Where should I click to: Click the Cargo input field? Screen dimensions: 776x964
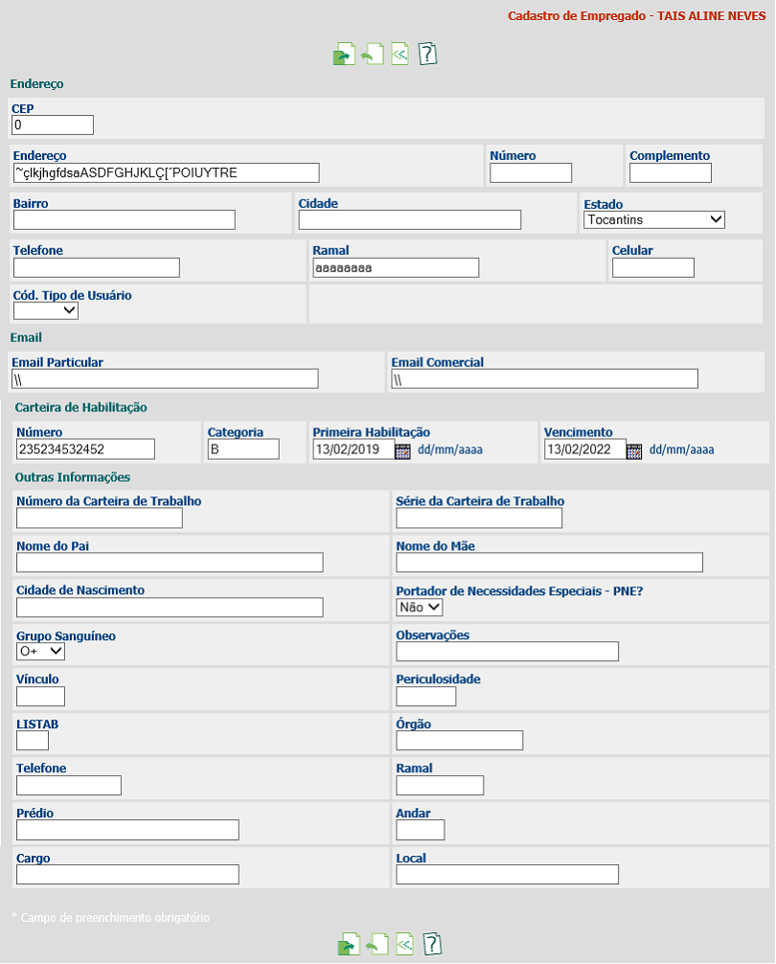[127, 875]
